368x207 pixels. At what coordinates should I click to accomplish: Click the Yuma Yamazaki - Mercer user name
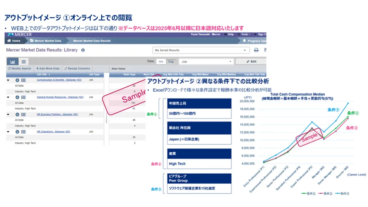(x=205, y=34)
